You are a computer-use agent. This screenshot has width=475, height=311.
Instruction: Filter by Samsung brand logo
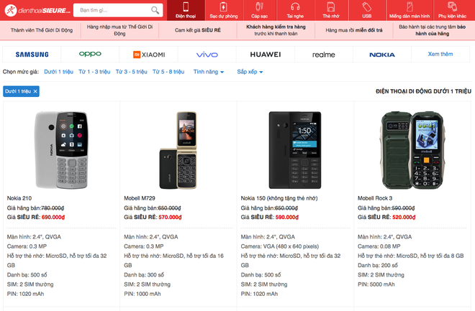32,55
